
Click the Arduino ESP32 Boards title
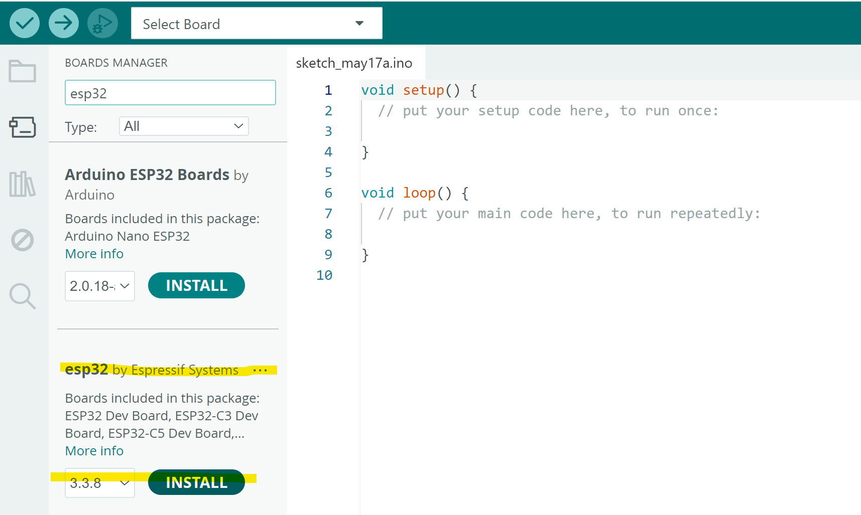click(x=147, y=175)
